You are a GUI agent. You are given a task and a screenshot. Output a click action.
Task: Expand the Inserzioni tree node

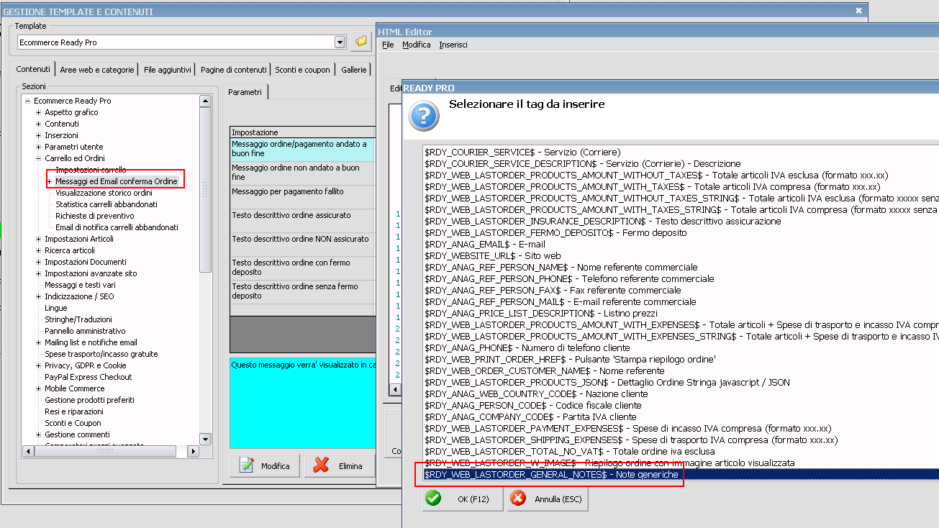tap(38, 135)
